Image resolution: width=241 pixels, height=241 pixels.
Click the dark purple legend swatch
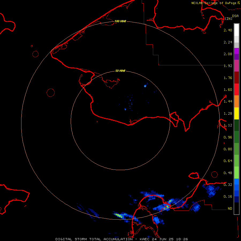(x=236, y=57)
